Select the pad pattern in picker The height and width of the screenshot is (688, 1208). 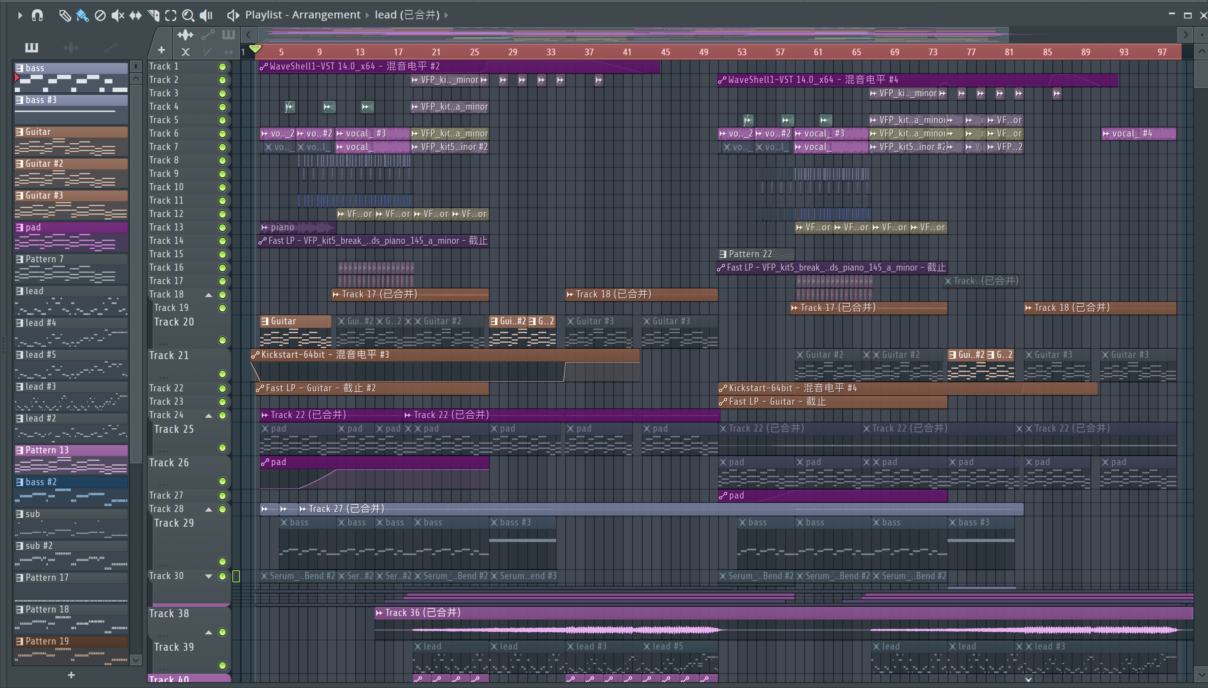point(71,237)
